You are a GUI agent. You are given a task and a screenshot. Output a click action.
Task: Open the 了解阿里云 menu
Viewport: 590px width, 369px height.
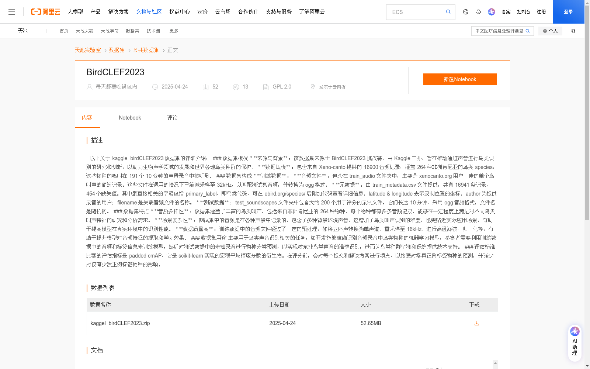pyautogui.click(x=312, y=12)
